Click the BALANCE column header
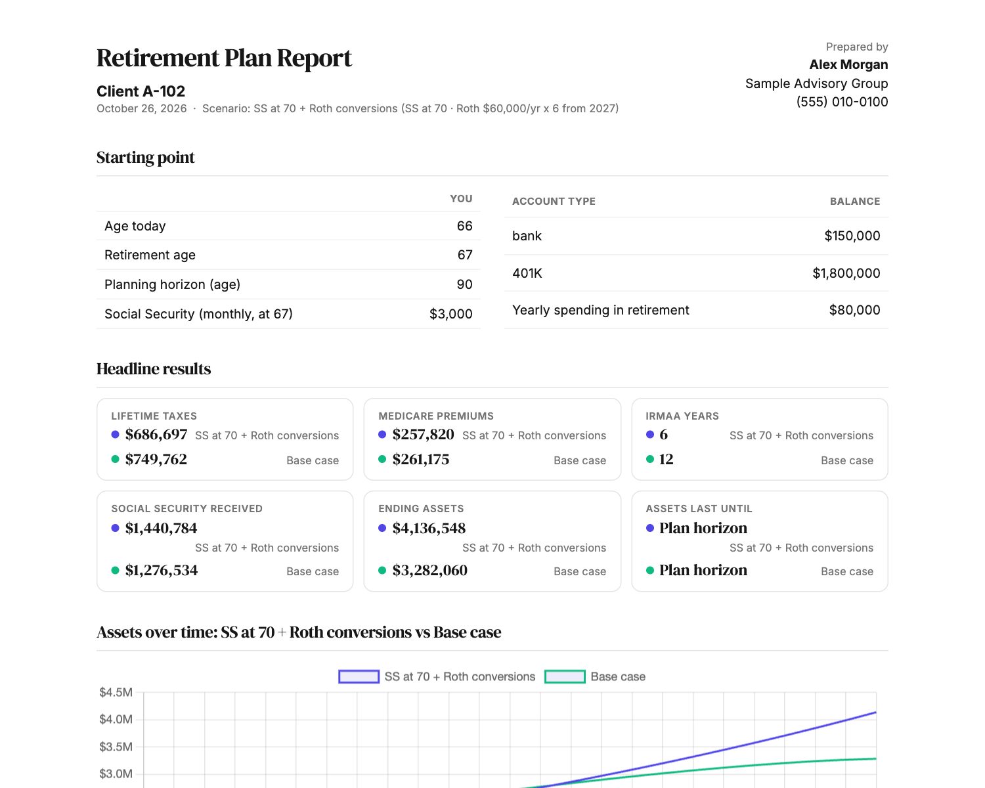Viewport: 985px width, 788px height. point(855,202)
